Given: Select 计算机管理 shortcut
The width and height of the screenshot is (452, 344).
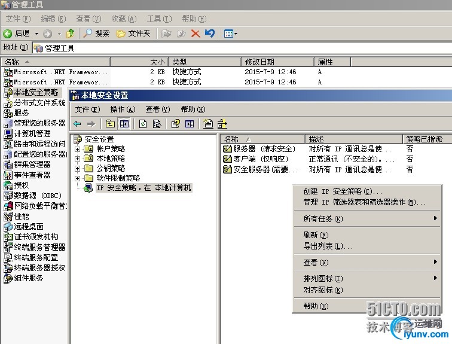Looking at the screenshot, I should [27, 133].
